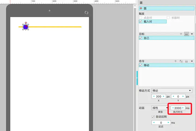Increase 执行时长 duration with right arrow

coord(183,108)
